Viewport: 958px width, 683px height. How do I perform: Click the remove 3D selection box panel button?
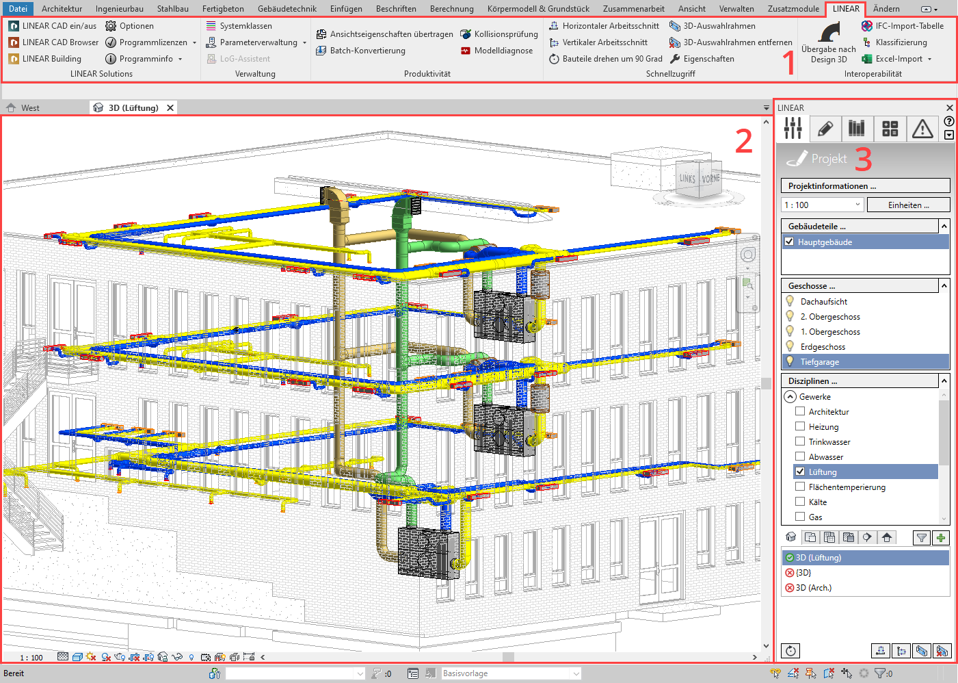pyautogui.click(x=942, y=651)
